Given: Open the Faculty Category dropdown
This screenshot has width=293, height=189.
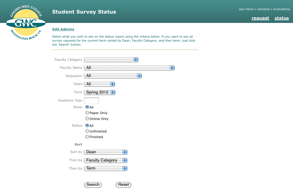Looking at the screenshot, I should point(111,60).
